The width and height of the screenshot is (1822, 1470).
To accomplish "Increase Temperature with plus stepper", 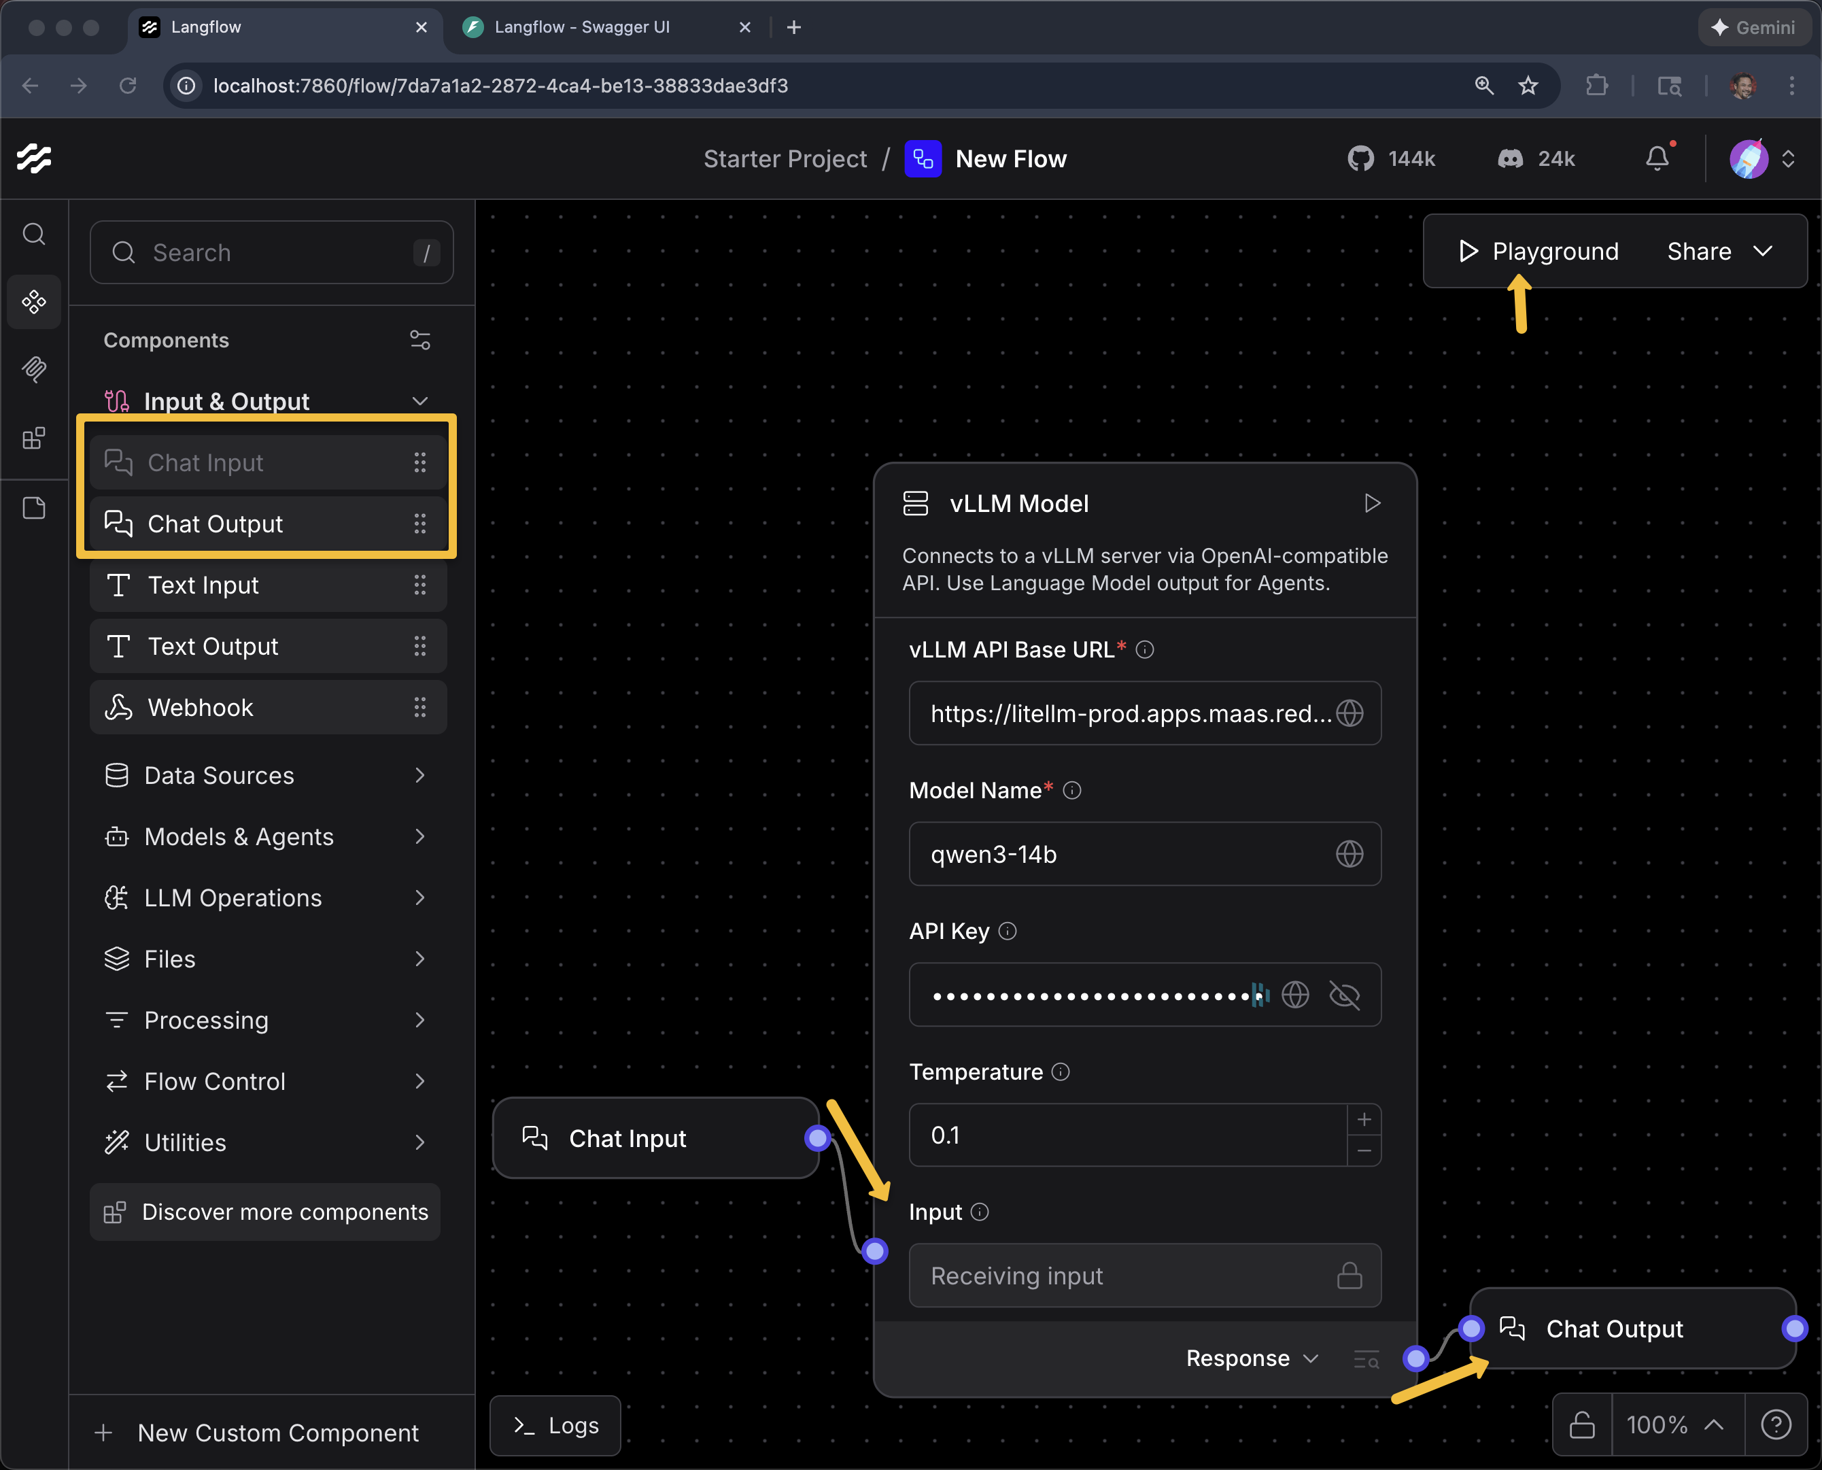I will click(x=1364, y=1119).
